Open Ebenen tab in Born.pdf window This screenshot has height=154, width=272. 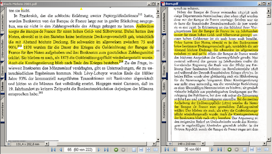tap(164, 70)
